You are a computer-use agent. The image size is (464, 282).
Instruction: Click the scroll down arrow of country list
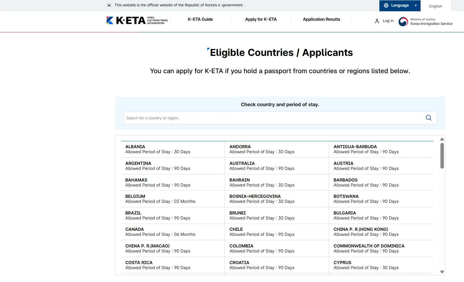[442, 272]
